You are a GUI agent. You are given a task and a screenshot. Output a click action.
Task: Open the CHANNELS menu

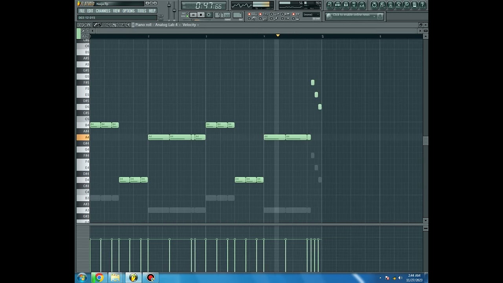pos(103,11)
